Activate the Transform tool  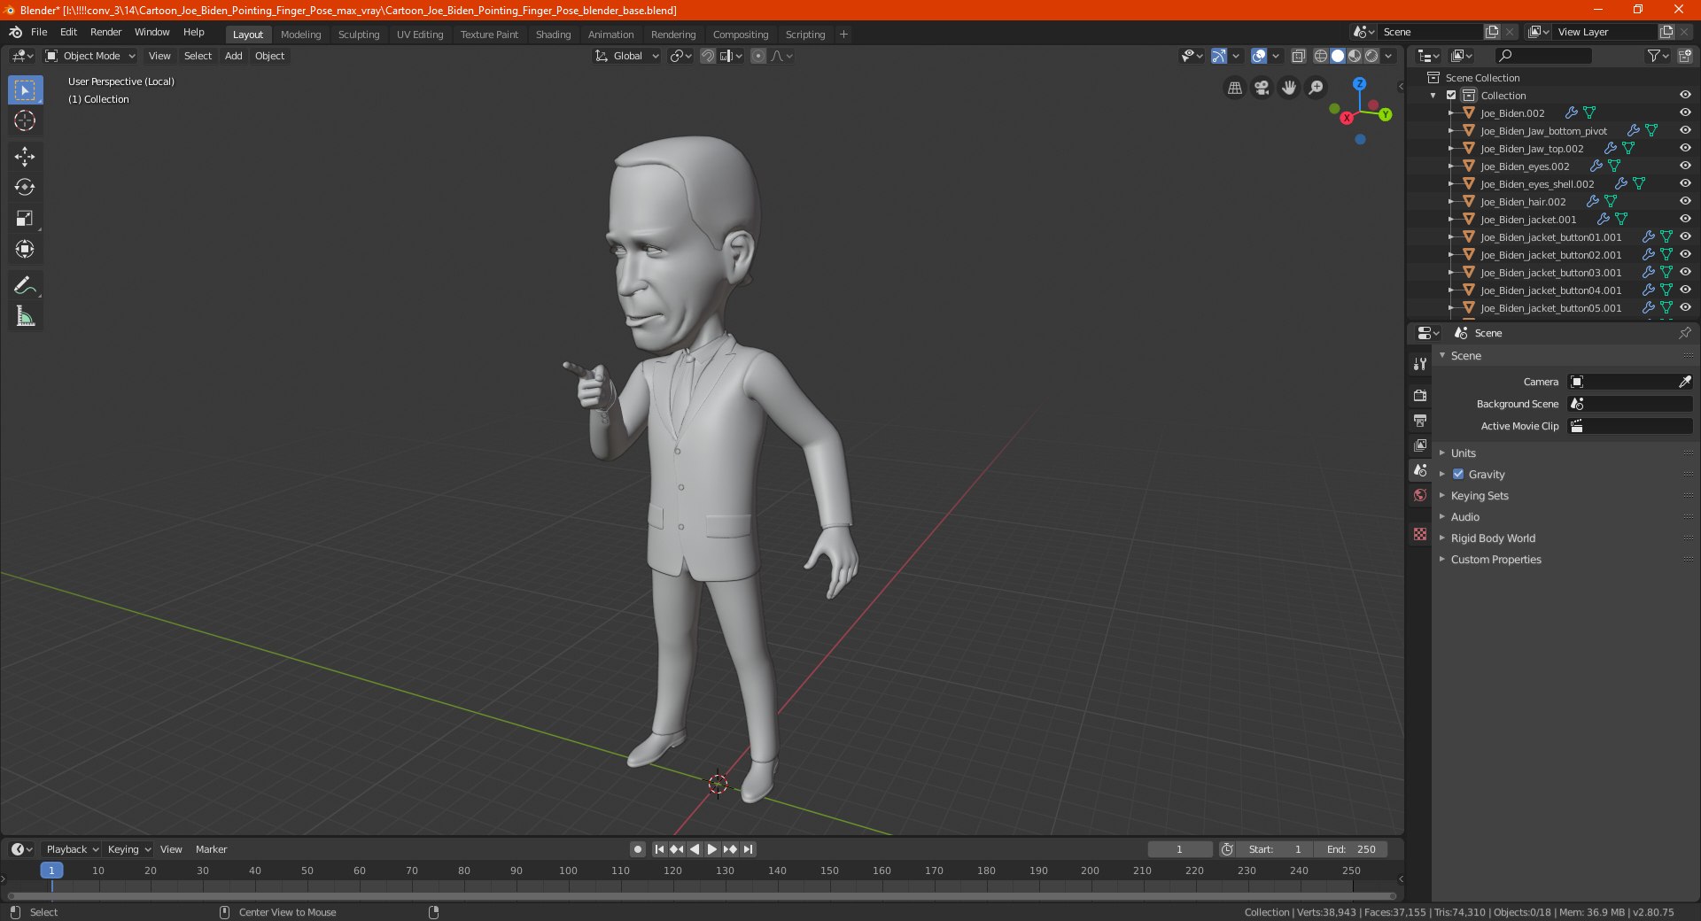pyautogui.click(x=25, y=249)
